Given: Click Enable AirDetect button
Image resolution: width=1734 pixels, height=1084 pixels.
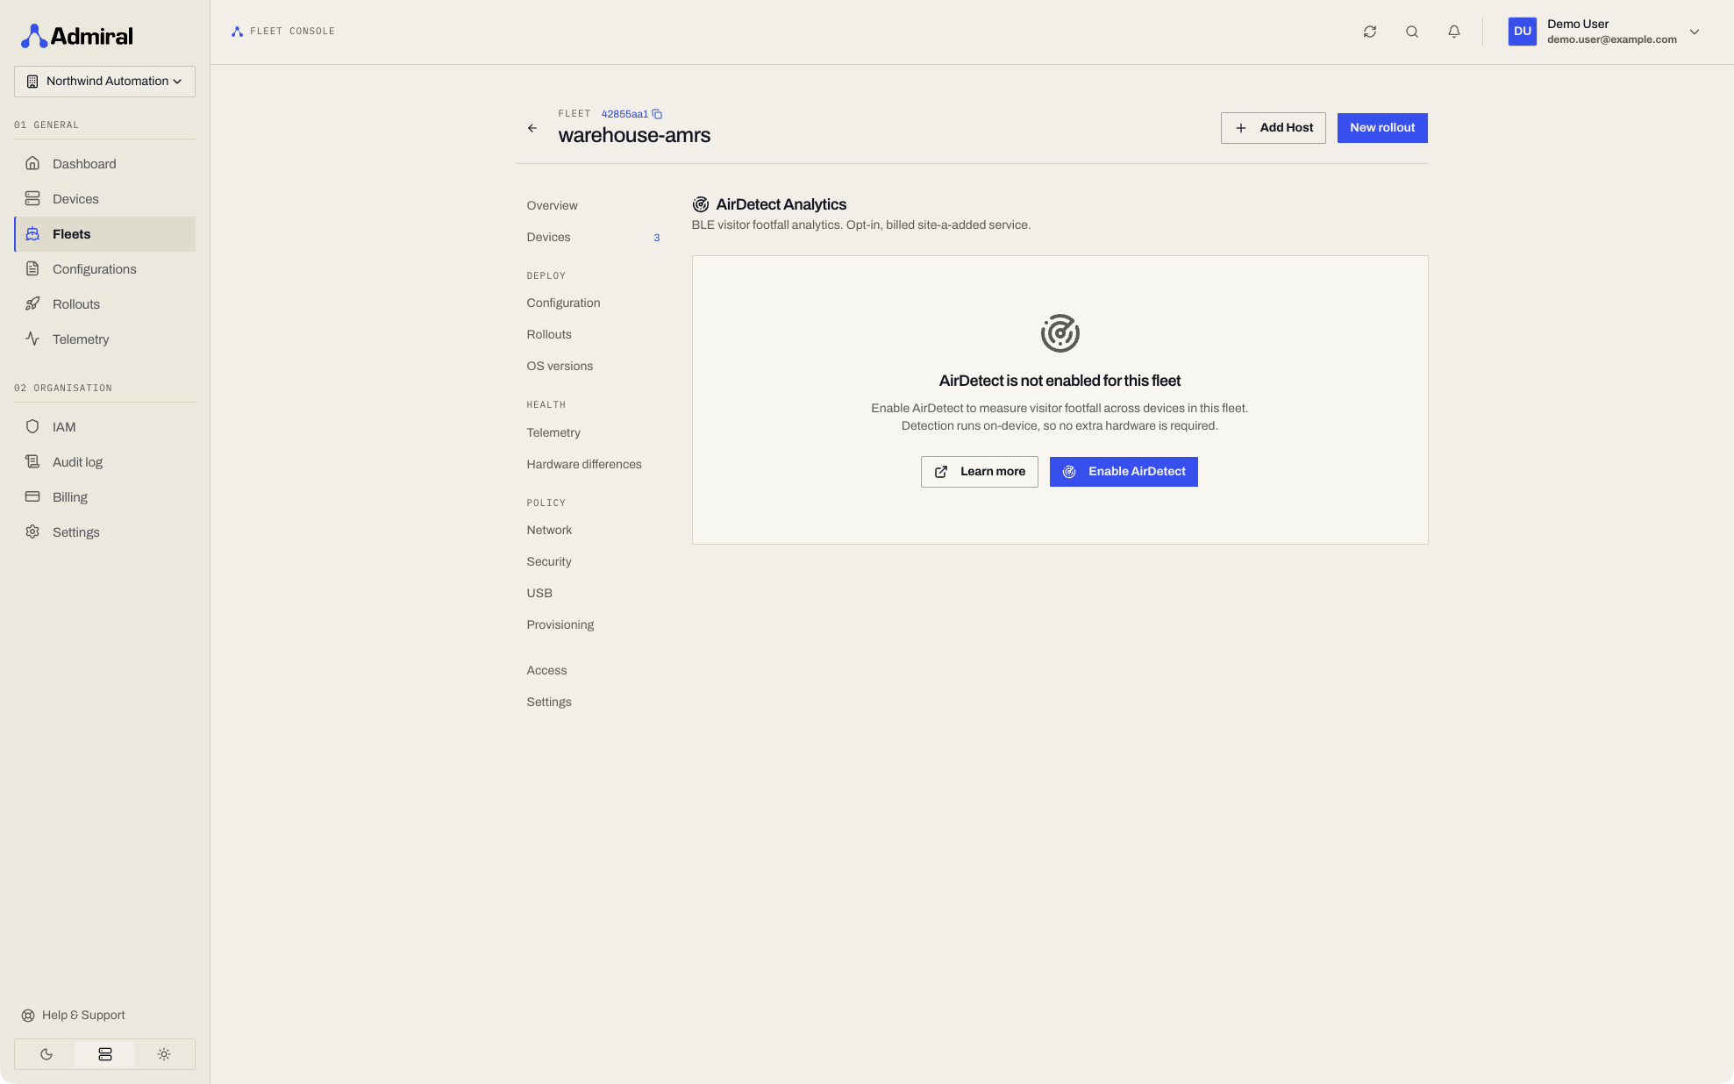Looking at the screenshot, I should (x=1124, y=472).
